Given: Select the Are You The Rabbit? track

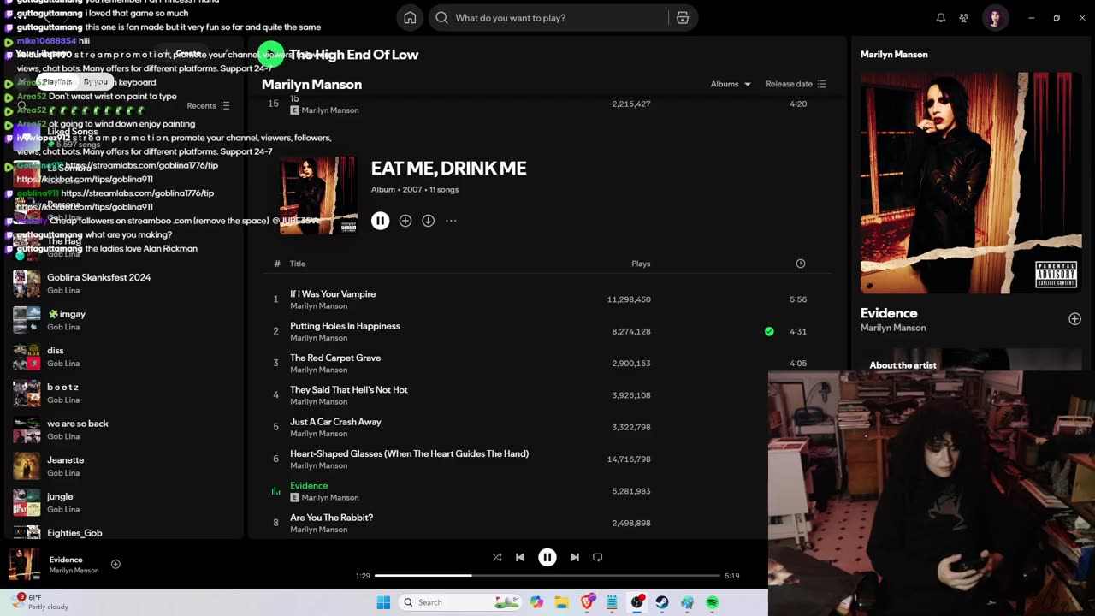Looking at the screenshot, I should 331,518.
